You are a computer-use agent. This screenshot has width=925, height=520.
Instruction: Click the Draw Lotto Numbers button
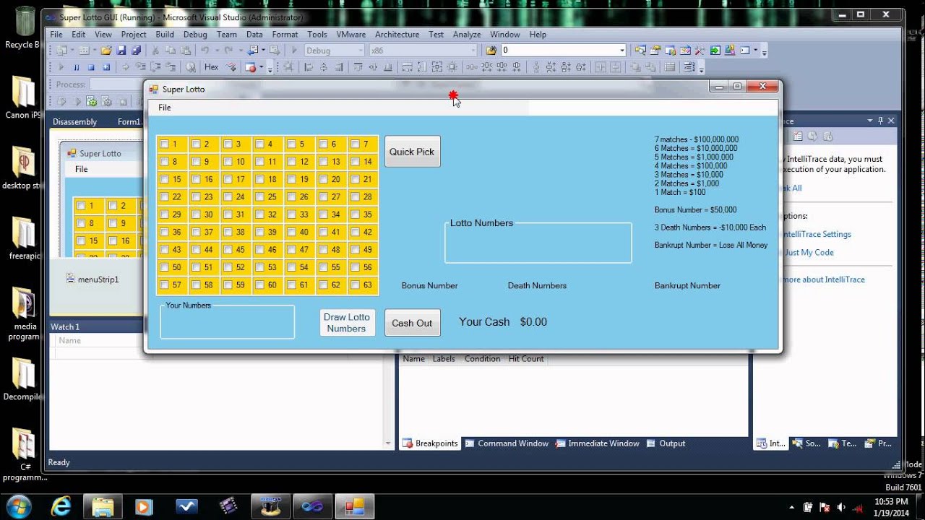pos(346,323)
